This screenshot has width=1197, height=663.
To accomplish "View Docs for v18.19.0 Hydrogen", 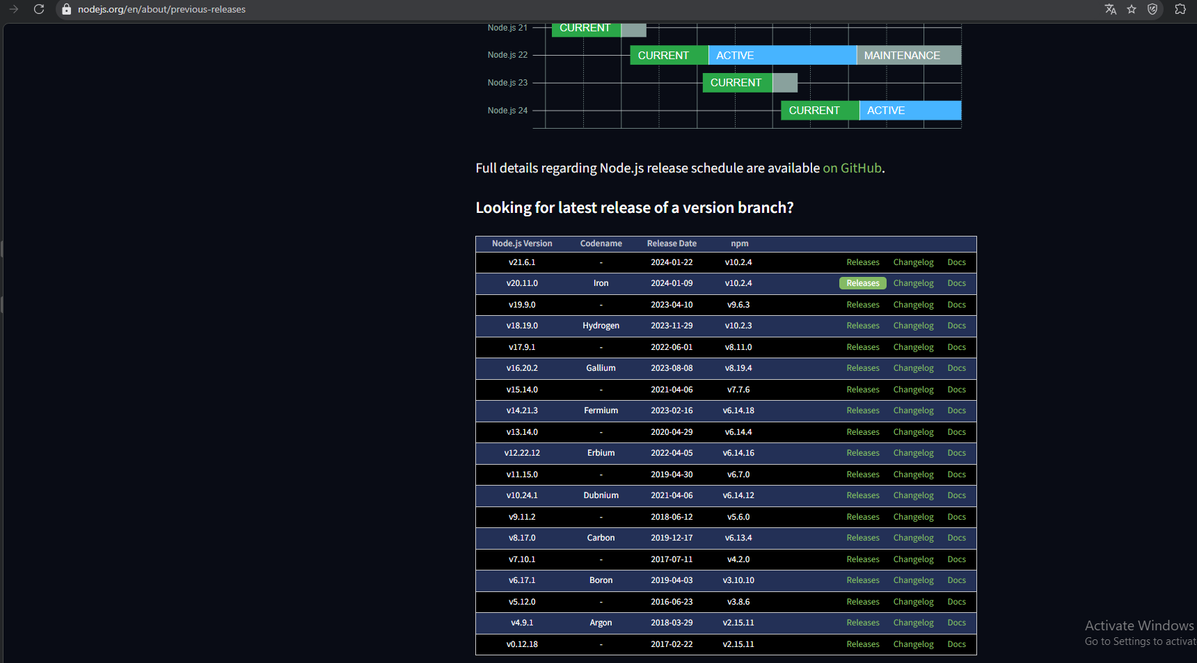I will click(957, 326).
